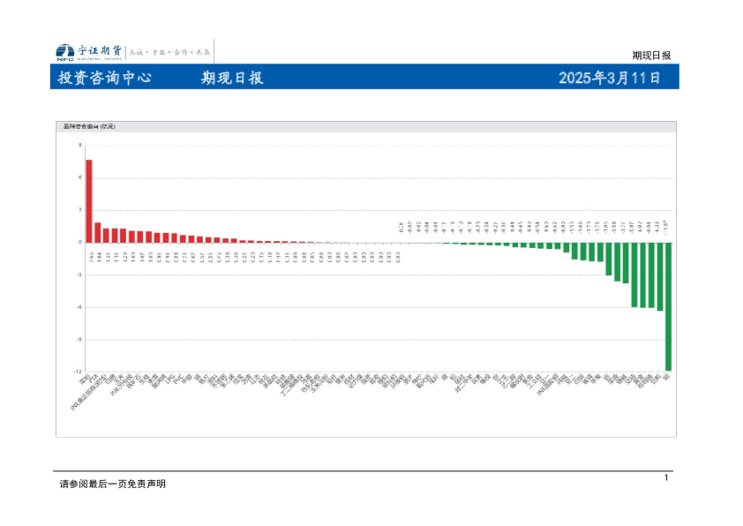Image resolution: width=743 pixels, height=526 pixels.
Task: Click the tallest red bar valued 7.65
Action: (x=89, y=200)
